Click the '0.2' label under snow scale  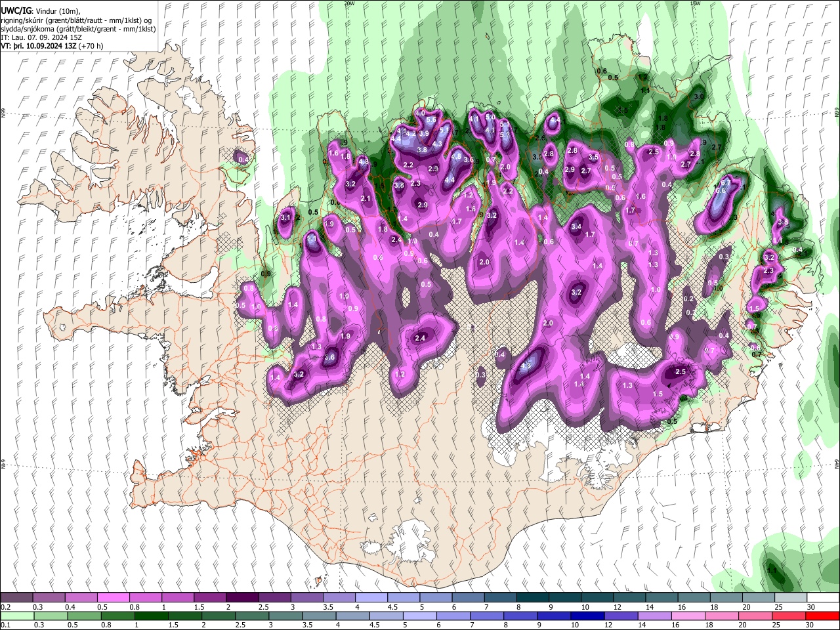[5, 606]
